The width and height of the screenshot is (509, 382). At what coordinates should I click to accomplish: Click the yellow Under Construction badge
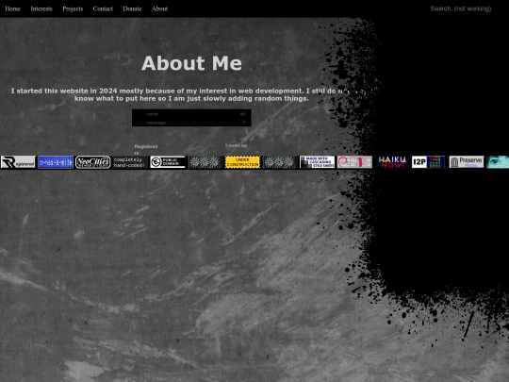coord(242,162)
